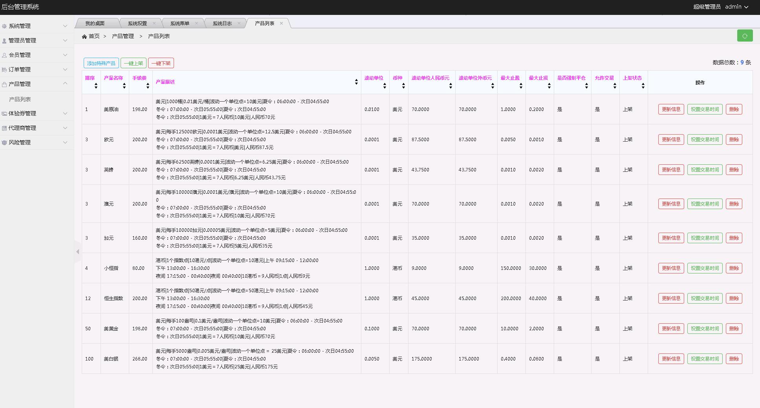
Task: Expand 风险管理 menu chevron
Action: coord(65,142)
